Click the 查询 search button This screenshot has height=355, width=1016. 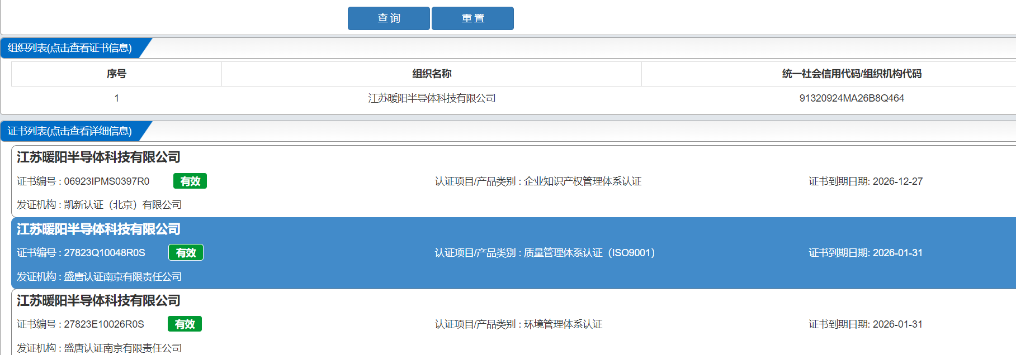[389, 18]
